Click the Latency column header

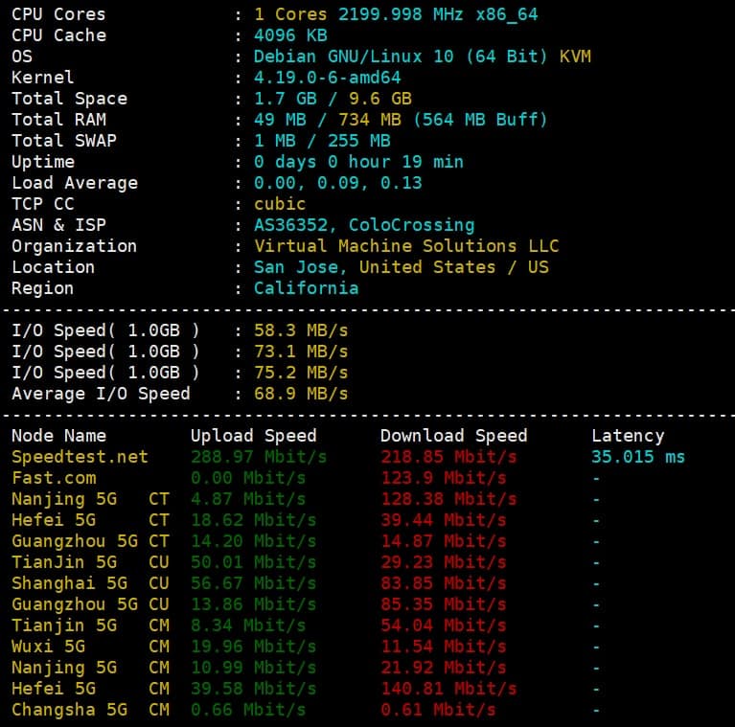tap(628, 436)
